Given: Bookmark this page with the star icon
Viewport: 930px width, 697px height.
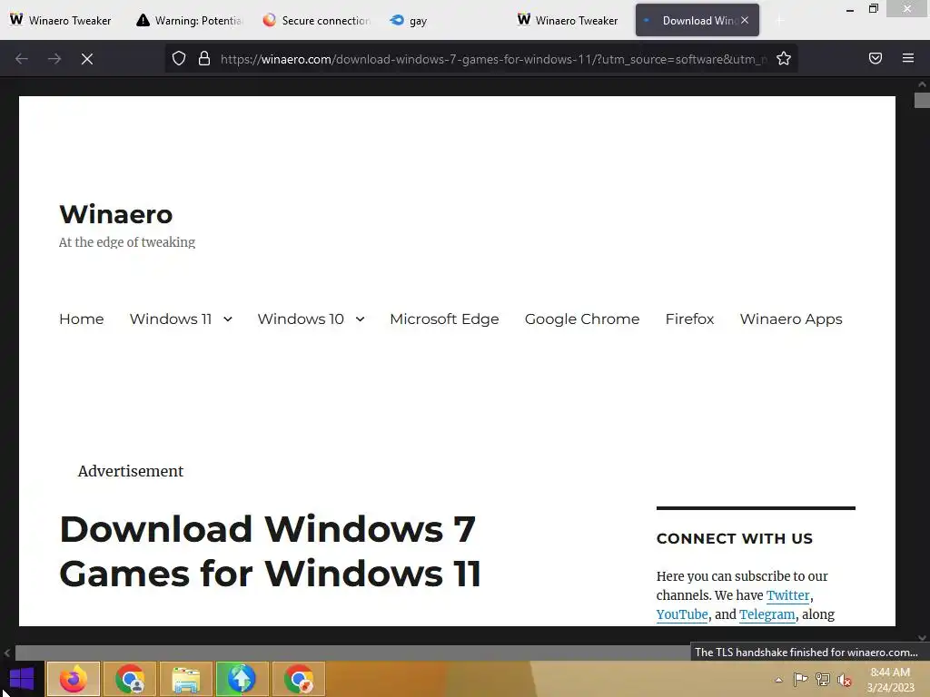Looking at the screenshot, I should (784, 59).
